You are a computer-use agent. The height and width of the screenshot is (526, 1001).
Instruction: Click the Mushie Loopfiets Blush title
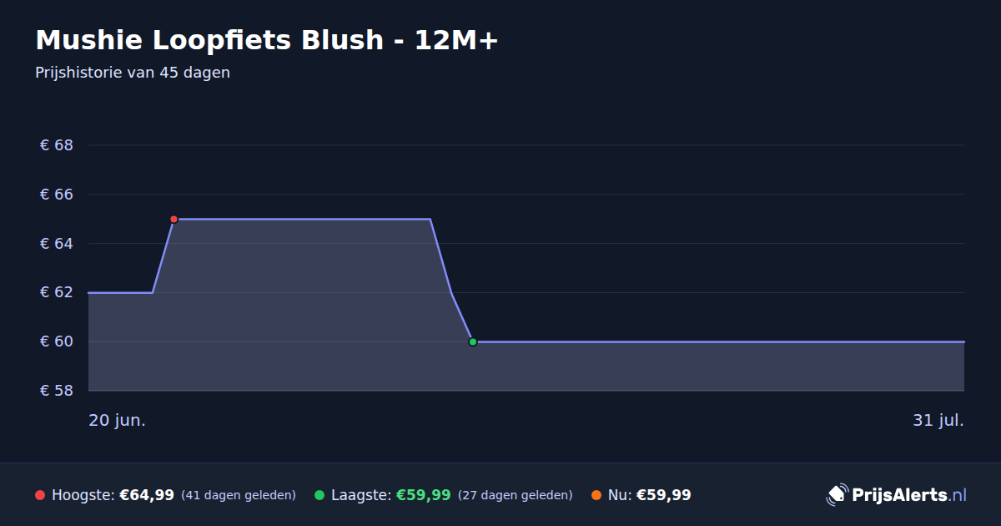click(x=267, y=40)
